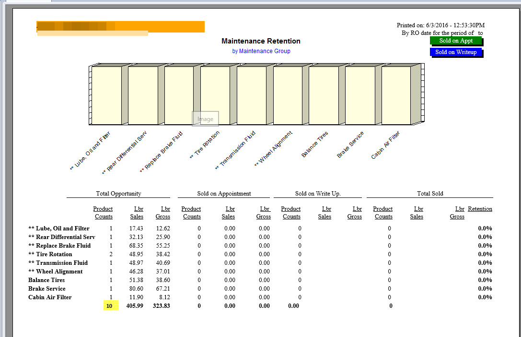Click the Wheel Alignment chart axis label
The width and height of the screenshot is (521, 337).
(274, 149)
